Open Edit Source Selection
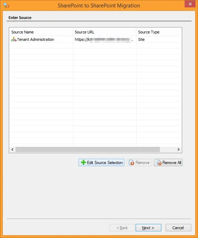Screen dimensions: 198x238 [x=101, y=163]
